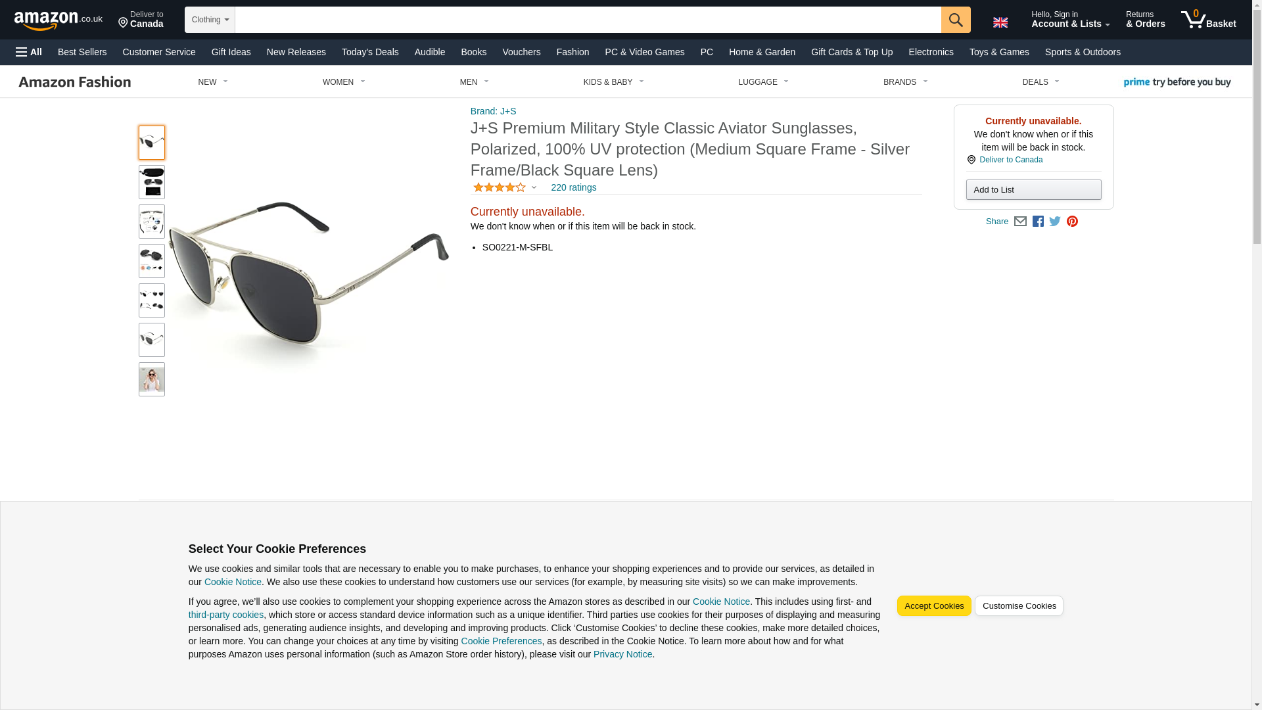Open the shopping basket icon
The image size is (1262, 710).
(1208, 20)
